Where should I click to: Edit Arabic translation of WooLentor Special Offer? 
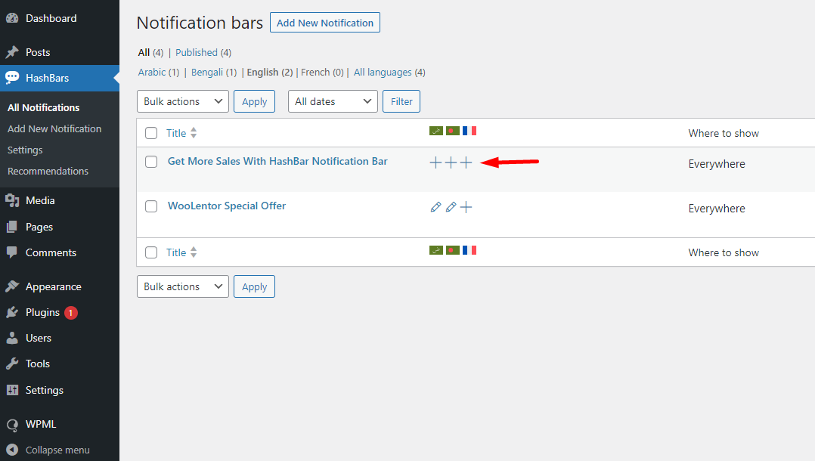pyautogui.click(x=435, y=207)
